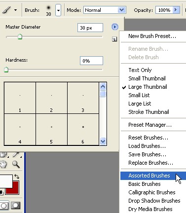The height and width of the screenshot is (213, 186).
Task: Open the Mode dropdown set to Normal
Action: pyautogui.click(x=105, y=10)
